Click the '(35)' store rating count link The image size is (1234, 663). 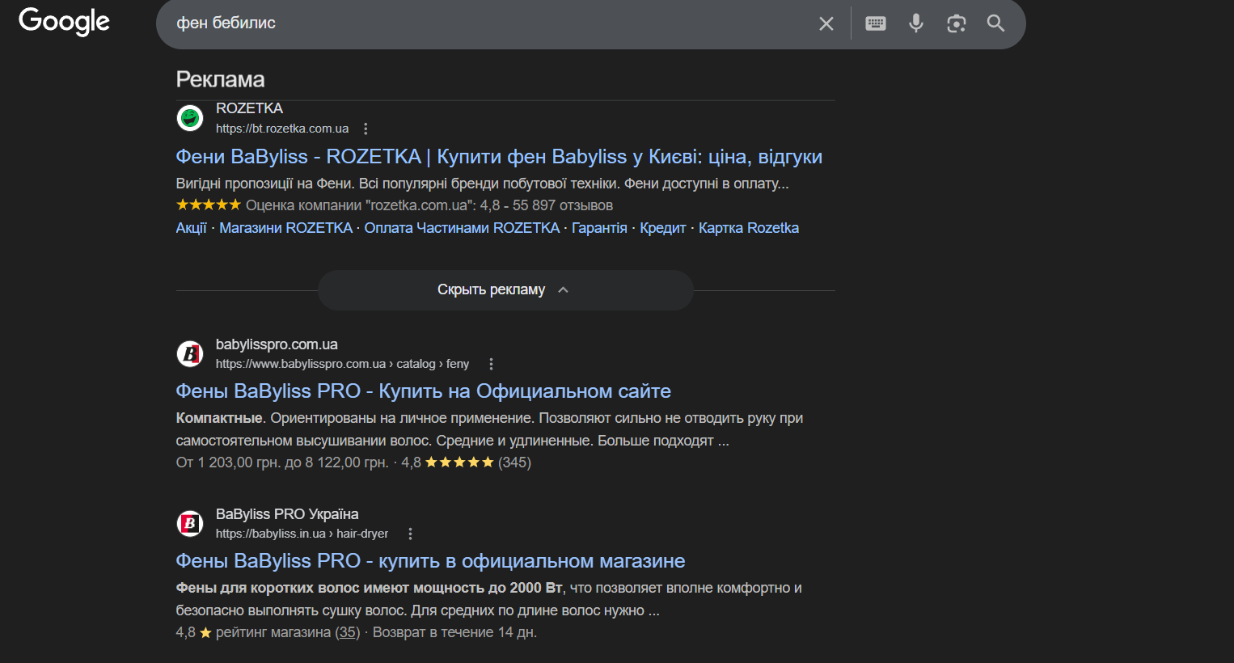(348, 632)
